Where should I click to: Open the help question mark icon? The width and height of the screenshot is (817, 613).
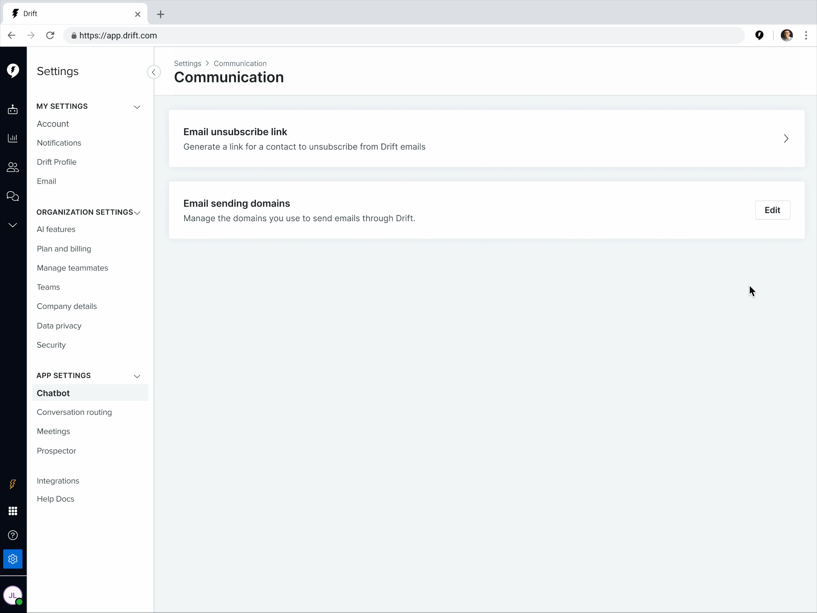pyautogui.click(x=13, y=535)
